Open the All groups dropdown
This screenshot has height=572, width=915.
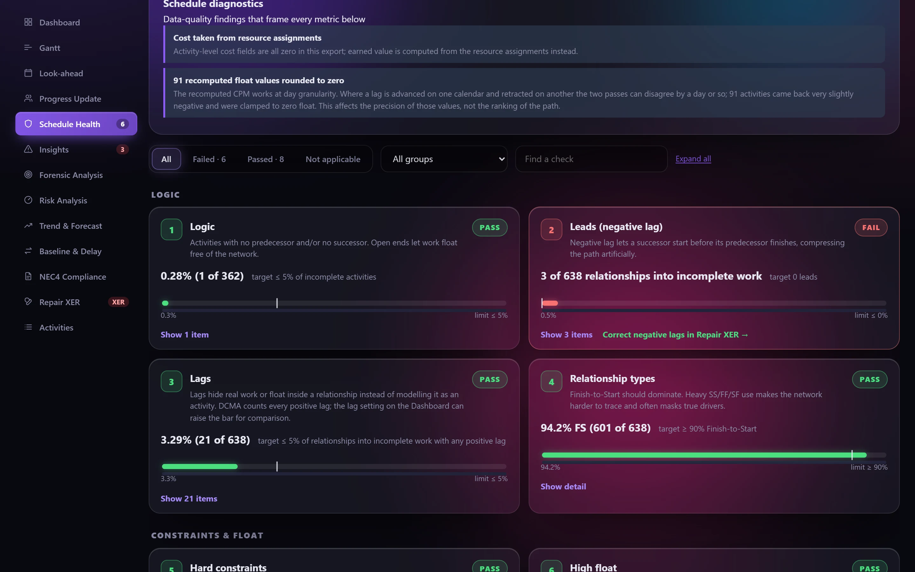tap(444, 159)
